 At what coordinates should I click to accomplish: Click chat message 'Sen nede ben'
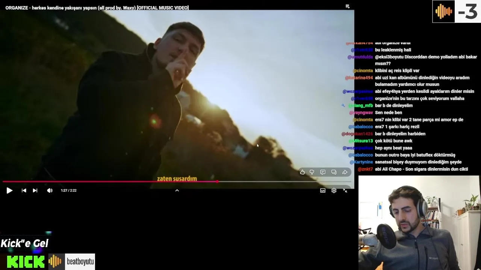(389, 113)
